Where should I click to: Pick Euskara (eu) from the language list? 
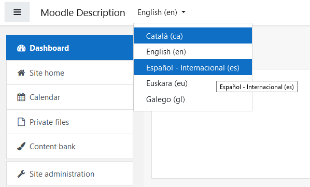[193, 83]
